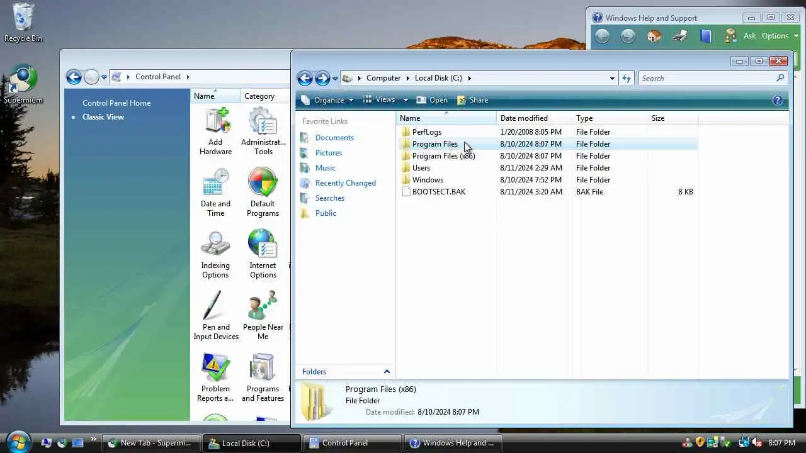Viewport: 806px width, 453px height.
Task: Click Open in the explorer toolbar
Action: click(432, 100)
